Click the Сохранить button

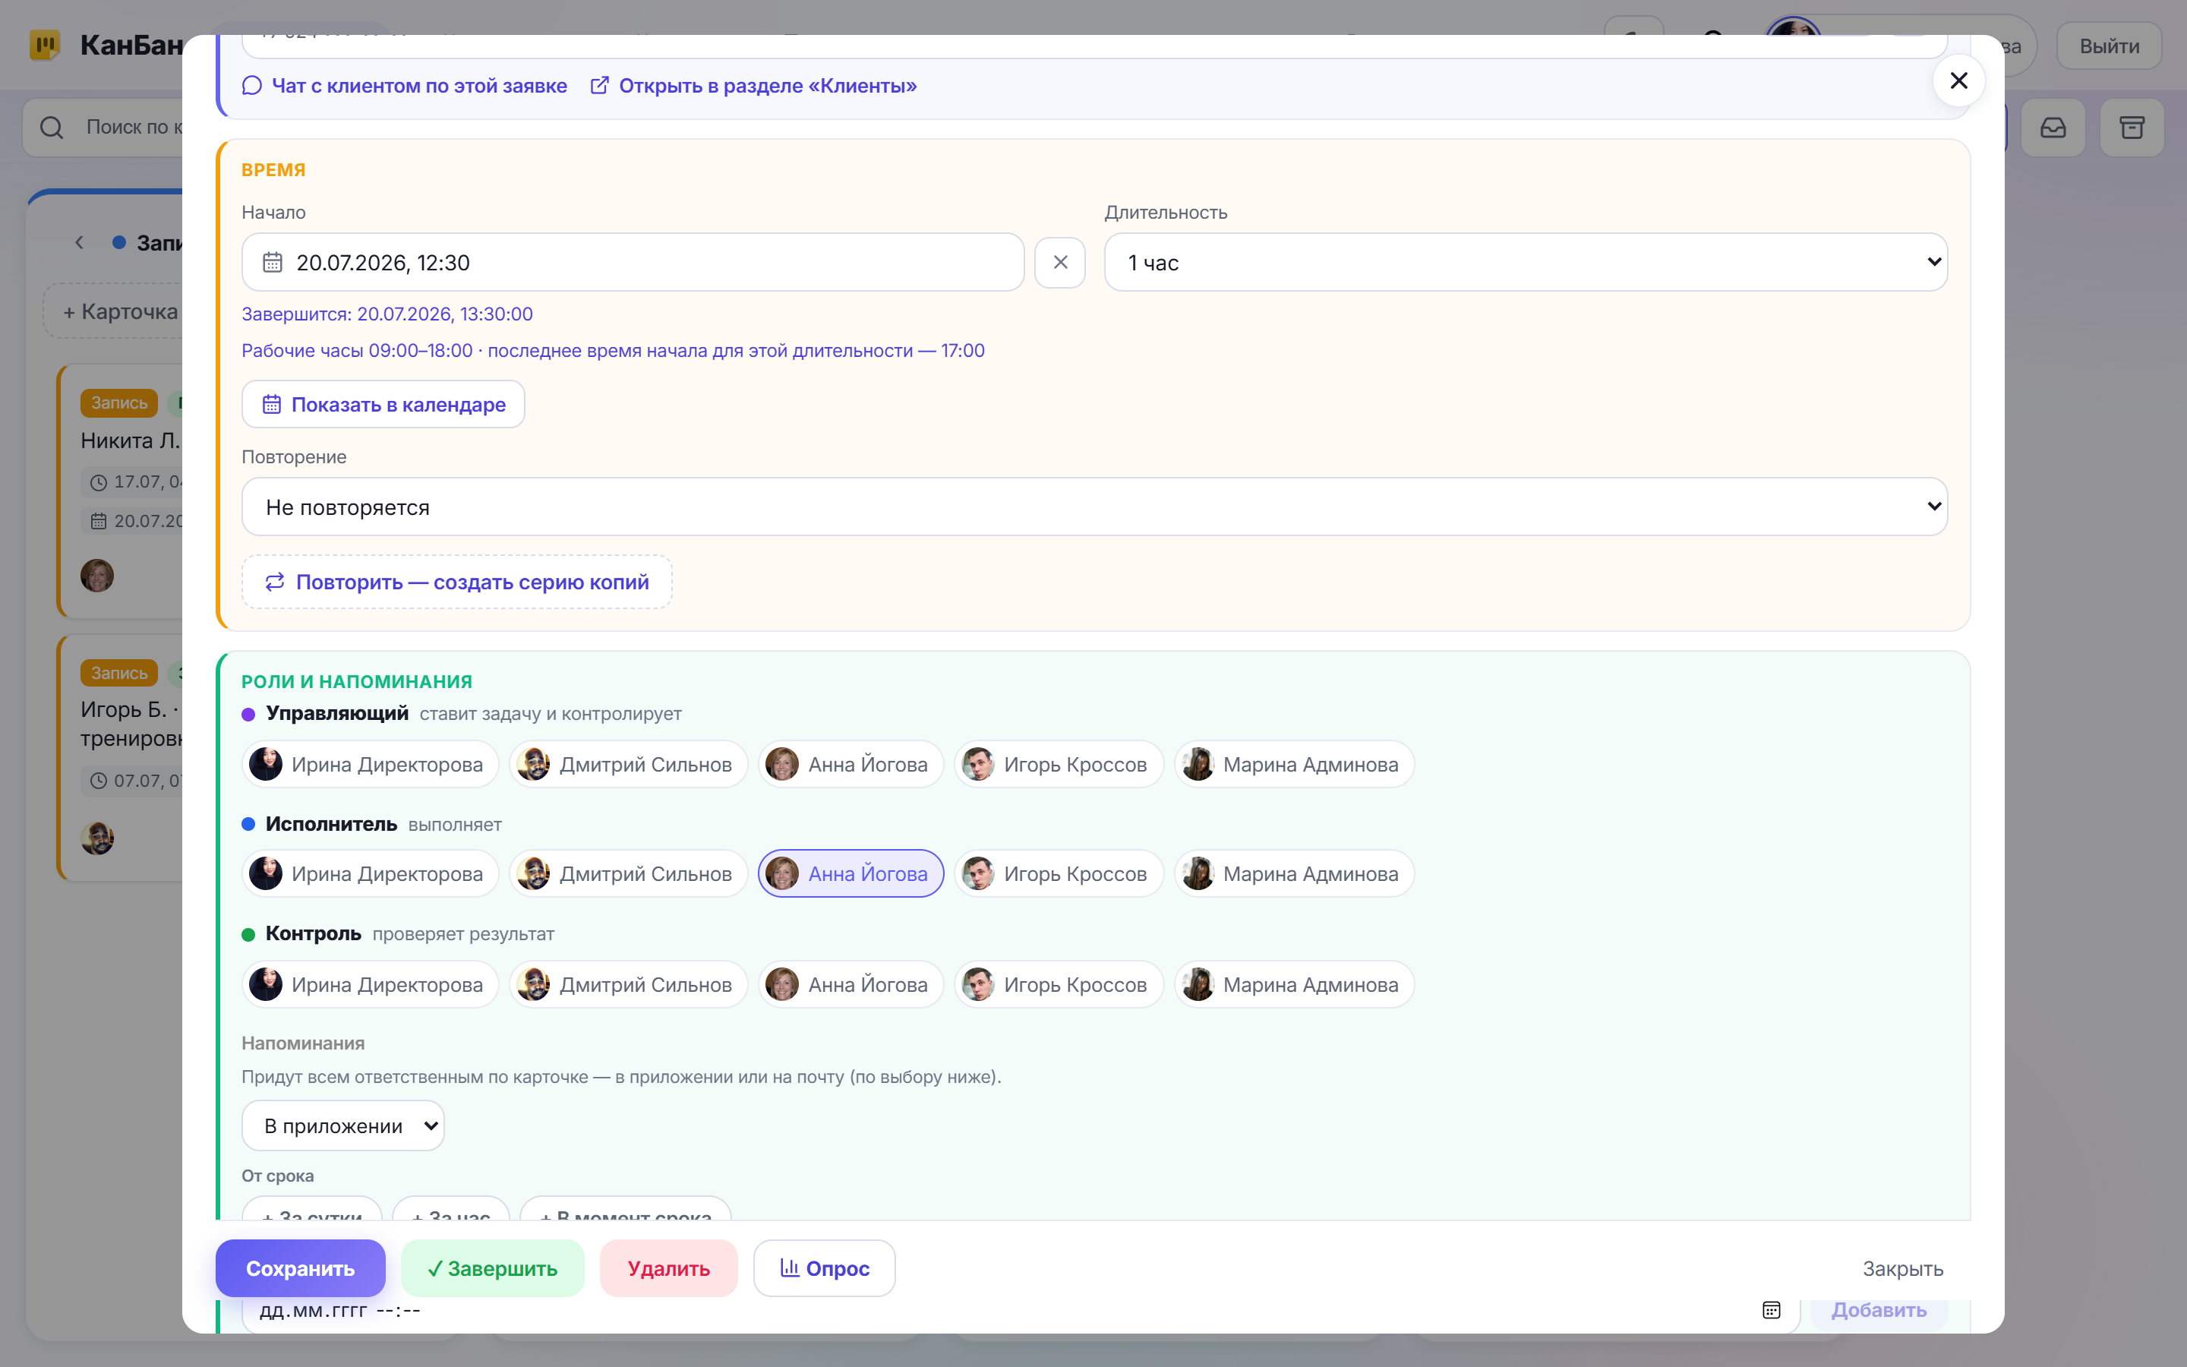pos(300,1268)
